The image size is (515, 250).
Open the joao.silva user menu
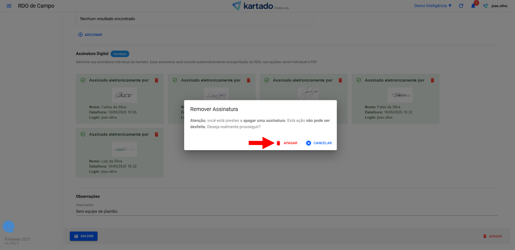point(499,6)
